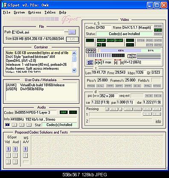The image size is (169, 178).
Task: Open the Options menu
Action: [35, 12]
